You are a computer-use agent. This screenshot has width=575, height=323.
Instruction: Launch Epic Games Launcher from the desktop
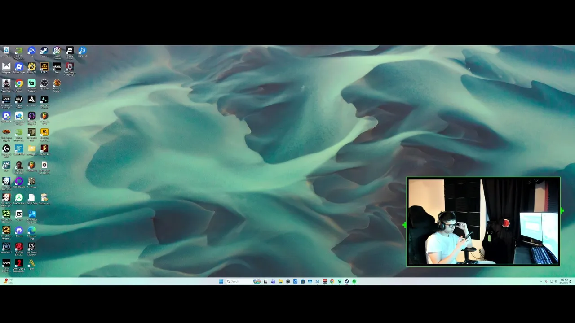click(x=31, y=249)
